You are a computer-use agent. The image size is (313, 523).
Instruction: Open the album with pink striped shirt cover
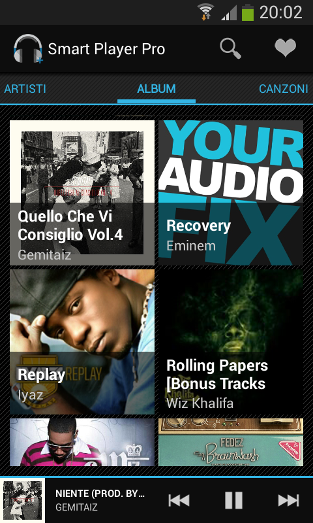click(x=82, y=443)
